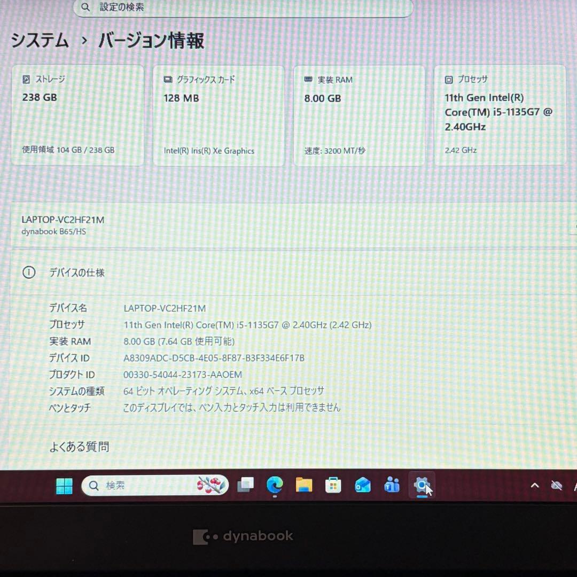
Task: Open Outlook from the taskbar
Action: (363, 485)
